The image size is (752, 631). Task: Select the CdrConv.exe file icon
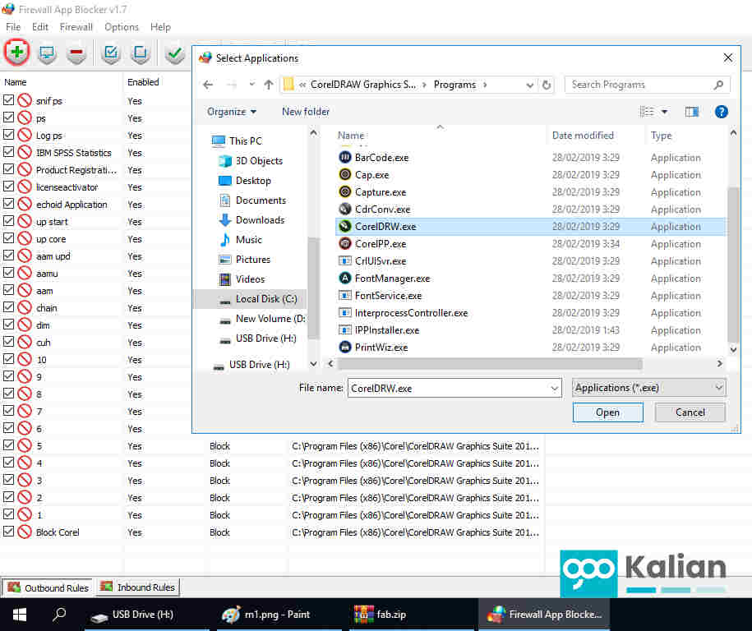click(345, 209)
